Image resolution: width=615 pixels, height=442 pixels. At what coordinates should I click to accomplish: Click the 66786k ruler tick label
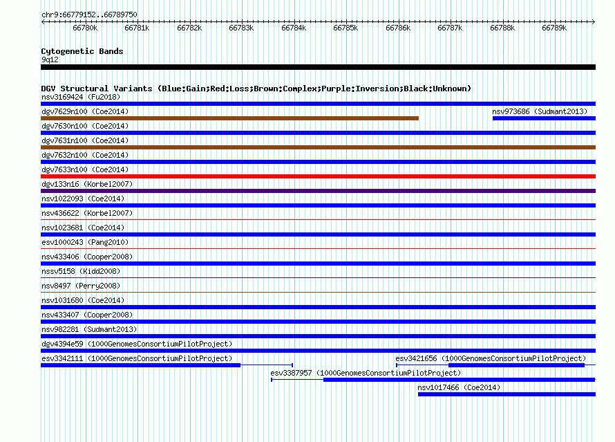click(x=398, y=28)
